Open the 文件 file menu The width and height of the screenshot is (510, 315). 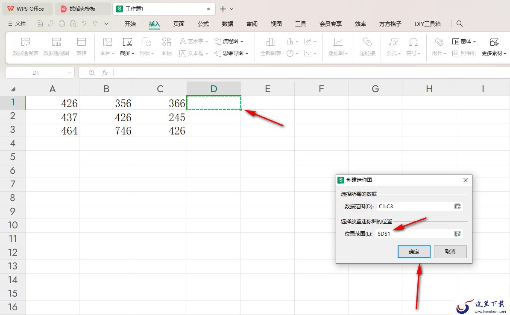17,23
